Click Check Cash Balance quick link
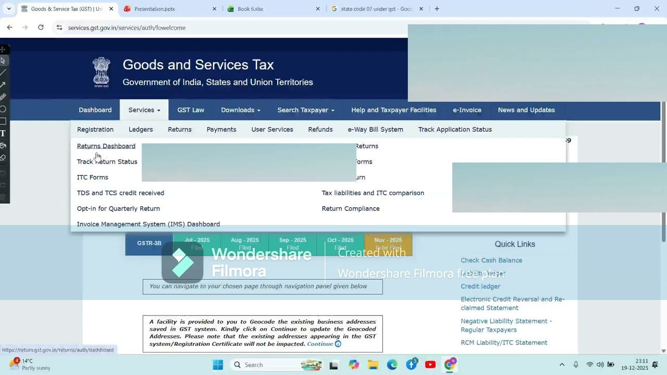The width and height of the screenshot is (667, 375). (491, 260)
